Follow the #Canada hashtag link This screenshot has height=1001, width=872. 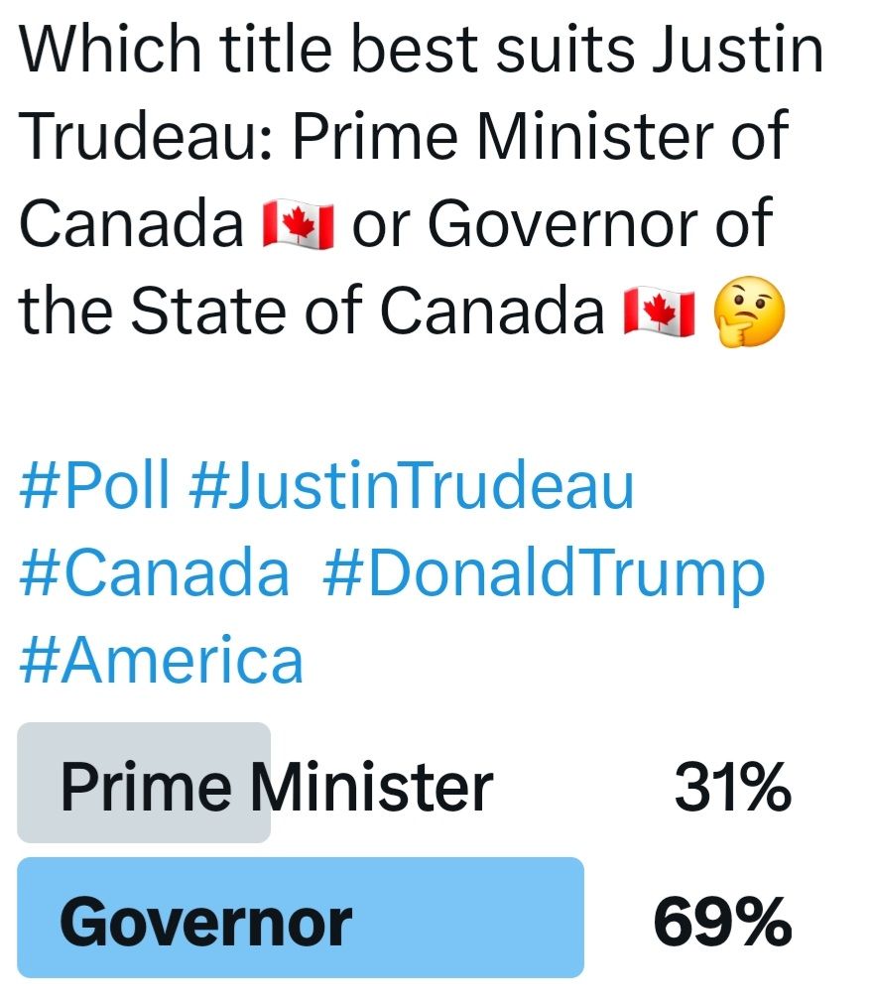154,572
